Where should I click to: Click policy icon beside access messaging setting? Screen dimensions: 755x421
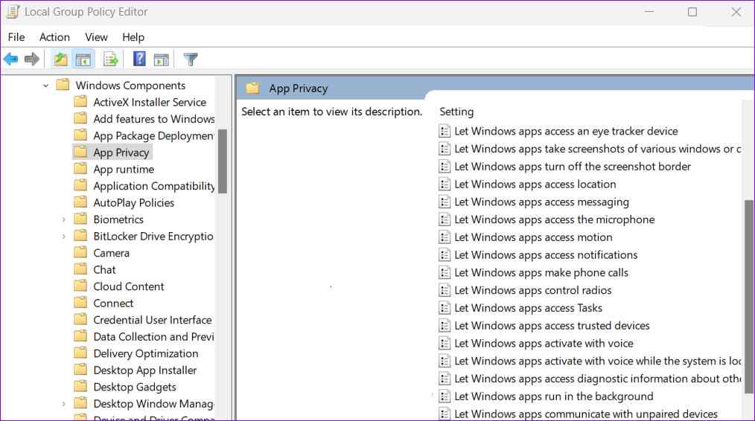pyautogui.click(x=445, y=202)
